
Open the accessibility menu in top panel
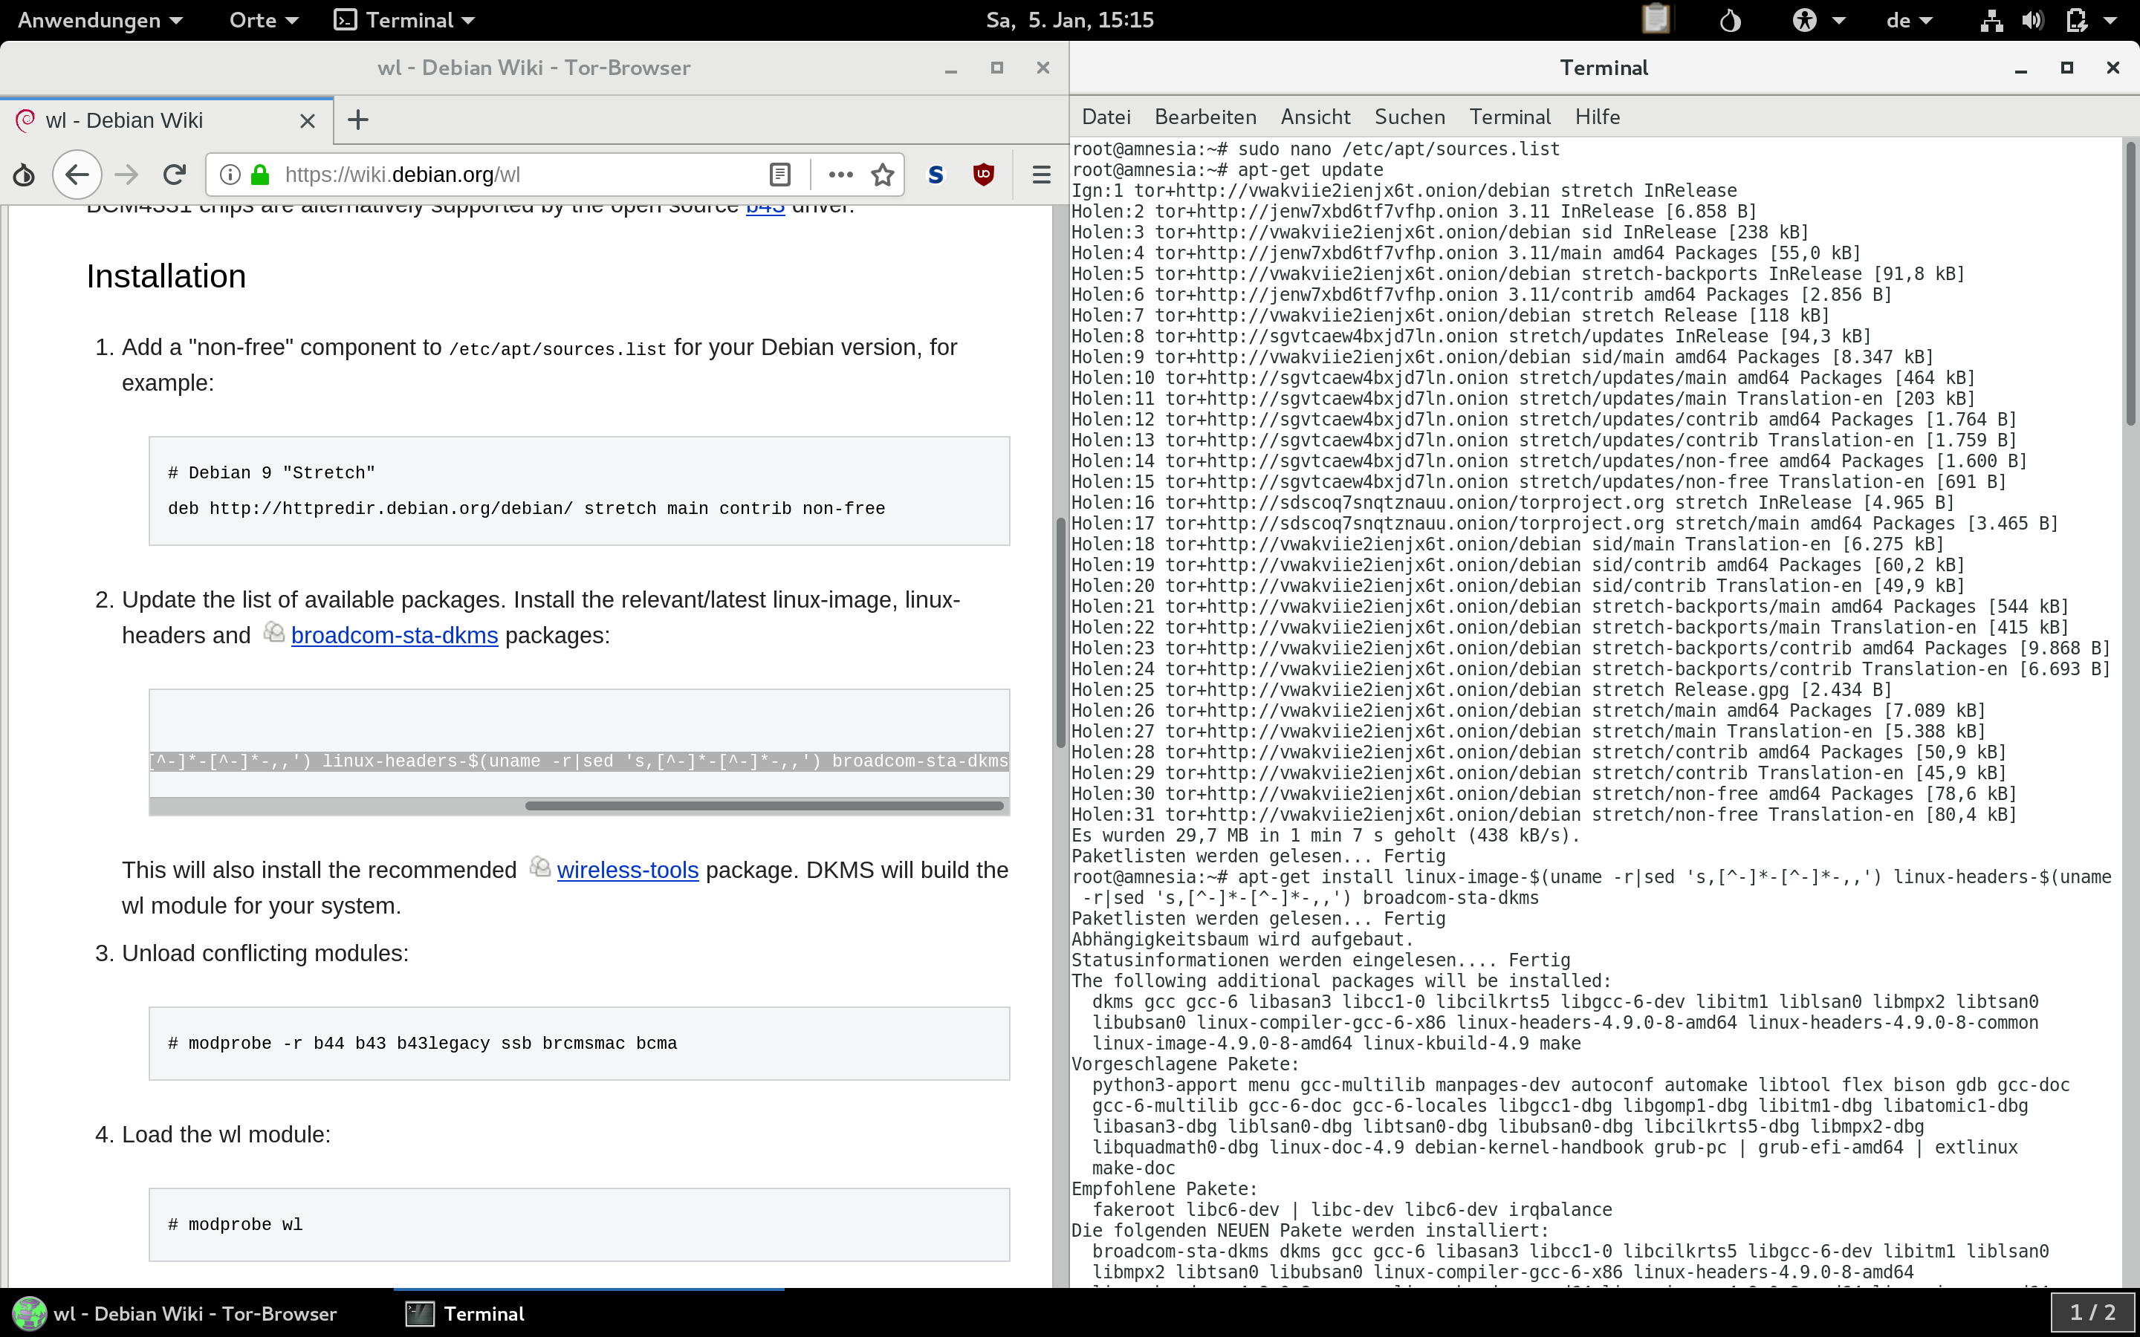[x=1818, y=19]
